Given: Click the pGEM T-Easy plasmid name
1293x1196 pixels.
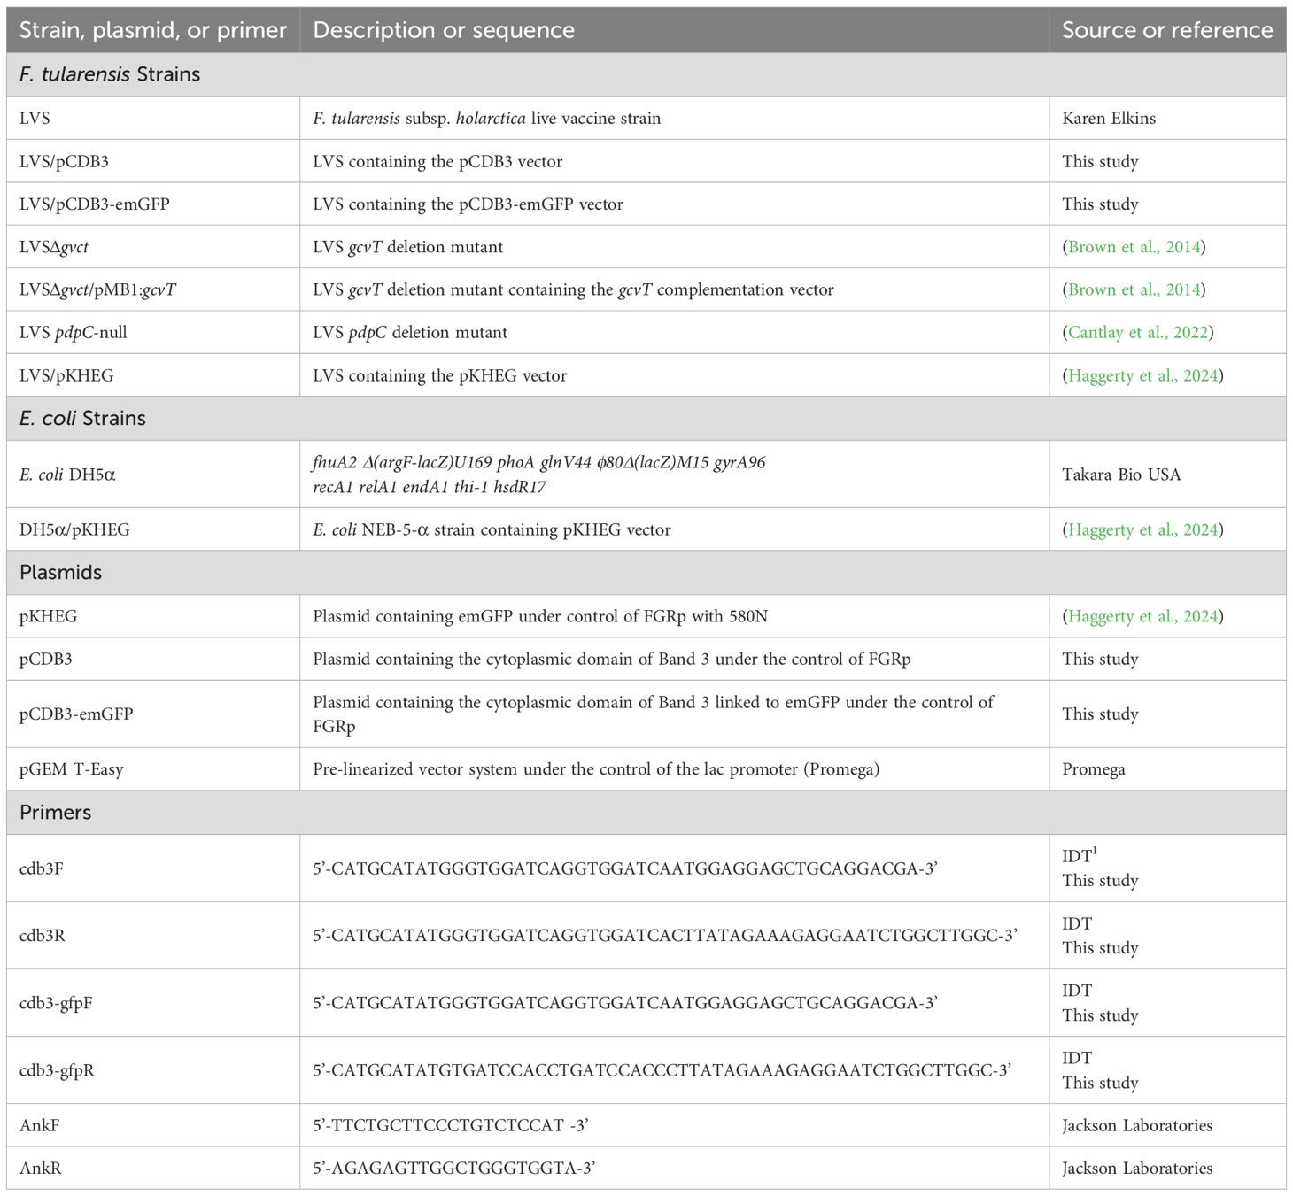Looking at the screenshot, I should tap(71, 769).
